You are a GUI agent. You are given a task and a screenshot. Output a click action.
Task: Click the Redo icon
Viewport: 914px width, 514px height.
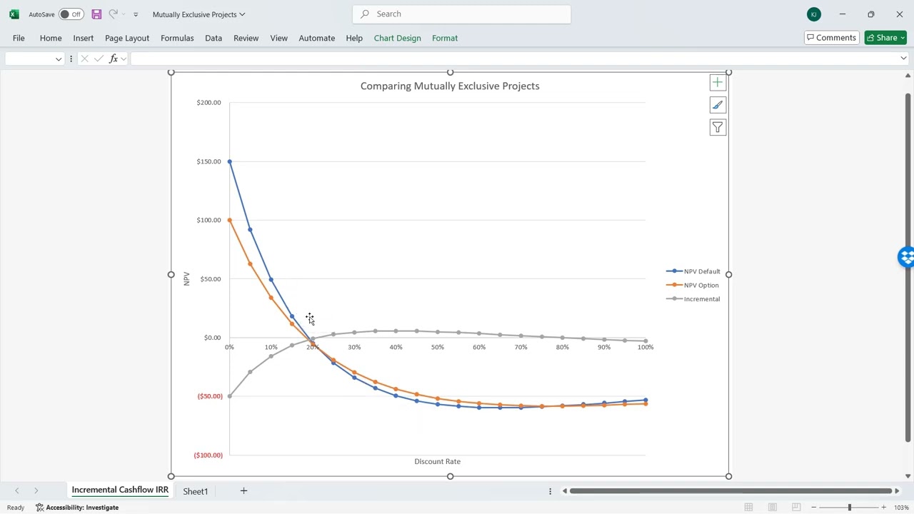(x=114, y=14)
